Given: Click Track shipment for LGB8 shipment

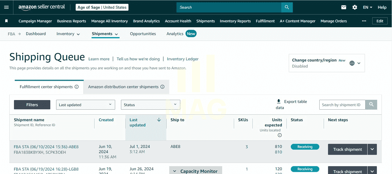Looking at the screenshot, I should (348, 171).
